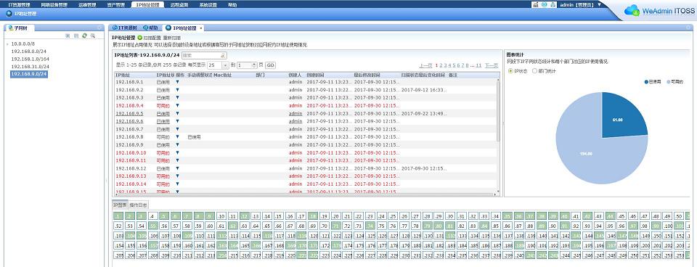Open action dropdown for 192.168.9.4 row

(x=177, y=105)
